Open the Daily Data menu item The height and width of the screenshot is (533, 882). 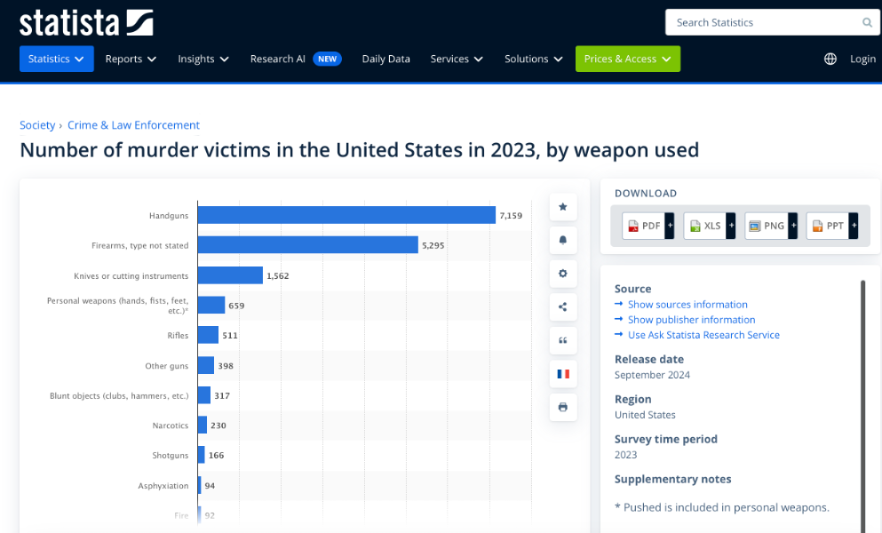pyautogui.click(x=385, y=59)
